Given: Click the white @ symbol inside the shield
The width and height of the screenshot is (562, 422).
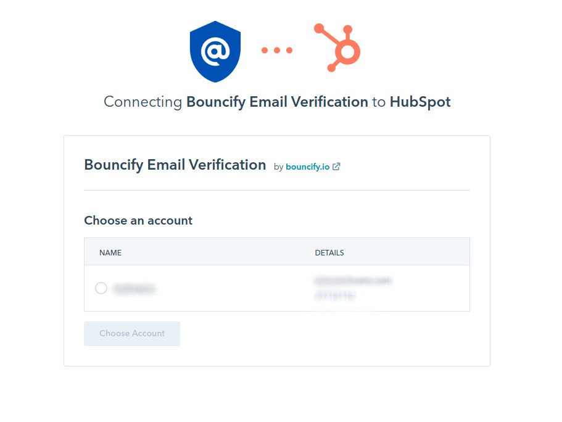Looking at the screenshot, I should (215, 51).
